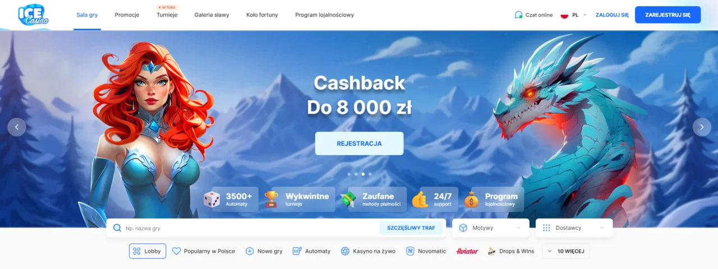Advance to next banner slide arrow
The width and height of the screenshot is (718, 269).
(702, 127)
